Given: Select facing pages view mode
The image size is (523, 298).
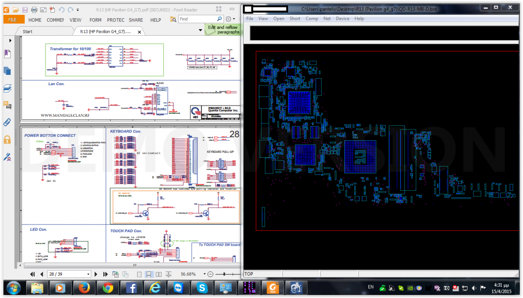Looking at the screenshot, I should 159,274.
